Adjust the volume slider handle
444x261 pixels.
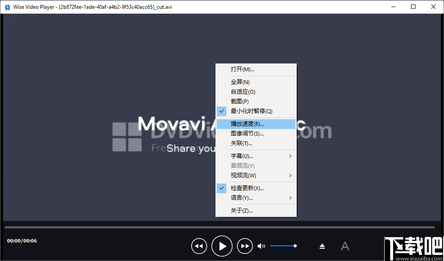pos(295,246)
